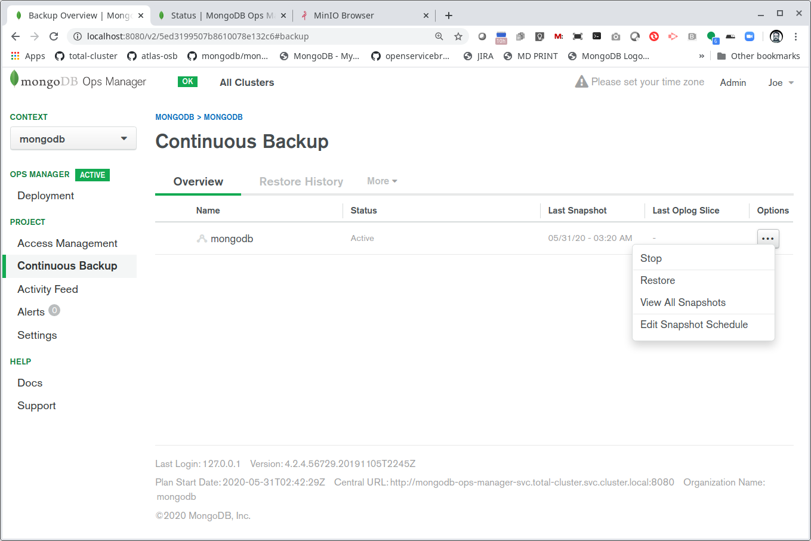Click the MongoDB leaf logo icon
Viewport: 811px width, 541px height.
(x=14, y=79)
